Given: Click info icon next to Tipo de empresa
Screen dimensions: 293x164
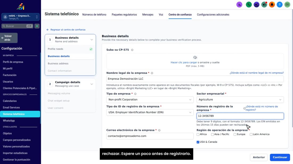Looking at the screenshot, I should pos(135,94).
